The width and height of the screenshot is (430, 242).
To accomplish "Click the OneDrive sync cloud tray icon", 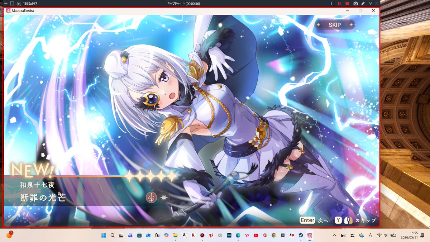I will pos(362,236).
